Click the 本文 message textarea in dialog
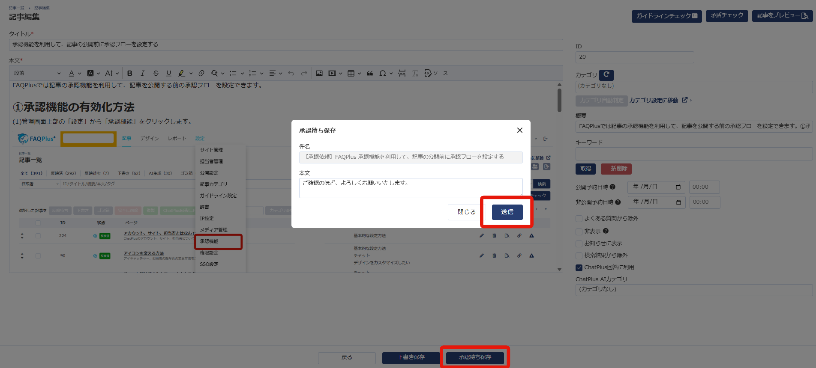This screenshot has height=368, width=816. (410, 188)
